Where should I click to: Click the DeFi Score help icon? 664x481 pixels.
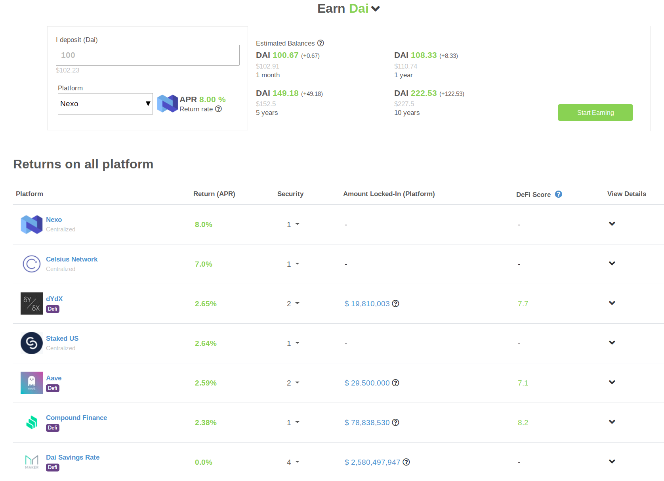pyautogui.click(x=558, y=194)
